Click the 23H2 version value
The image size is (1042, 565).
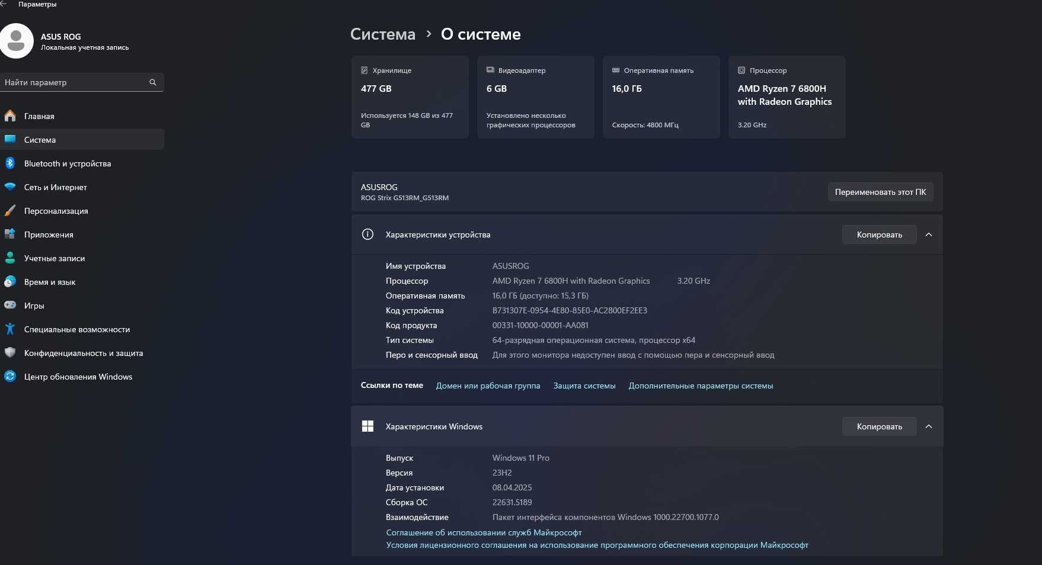501,473
